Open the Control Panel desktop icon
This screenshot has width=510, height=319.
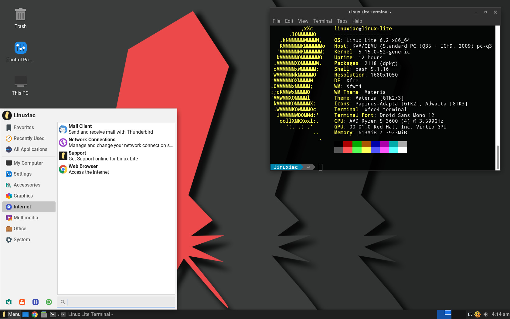20,52
